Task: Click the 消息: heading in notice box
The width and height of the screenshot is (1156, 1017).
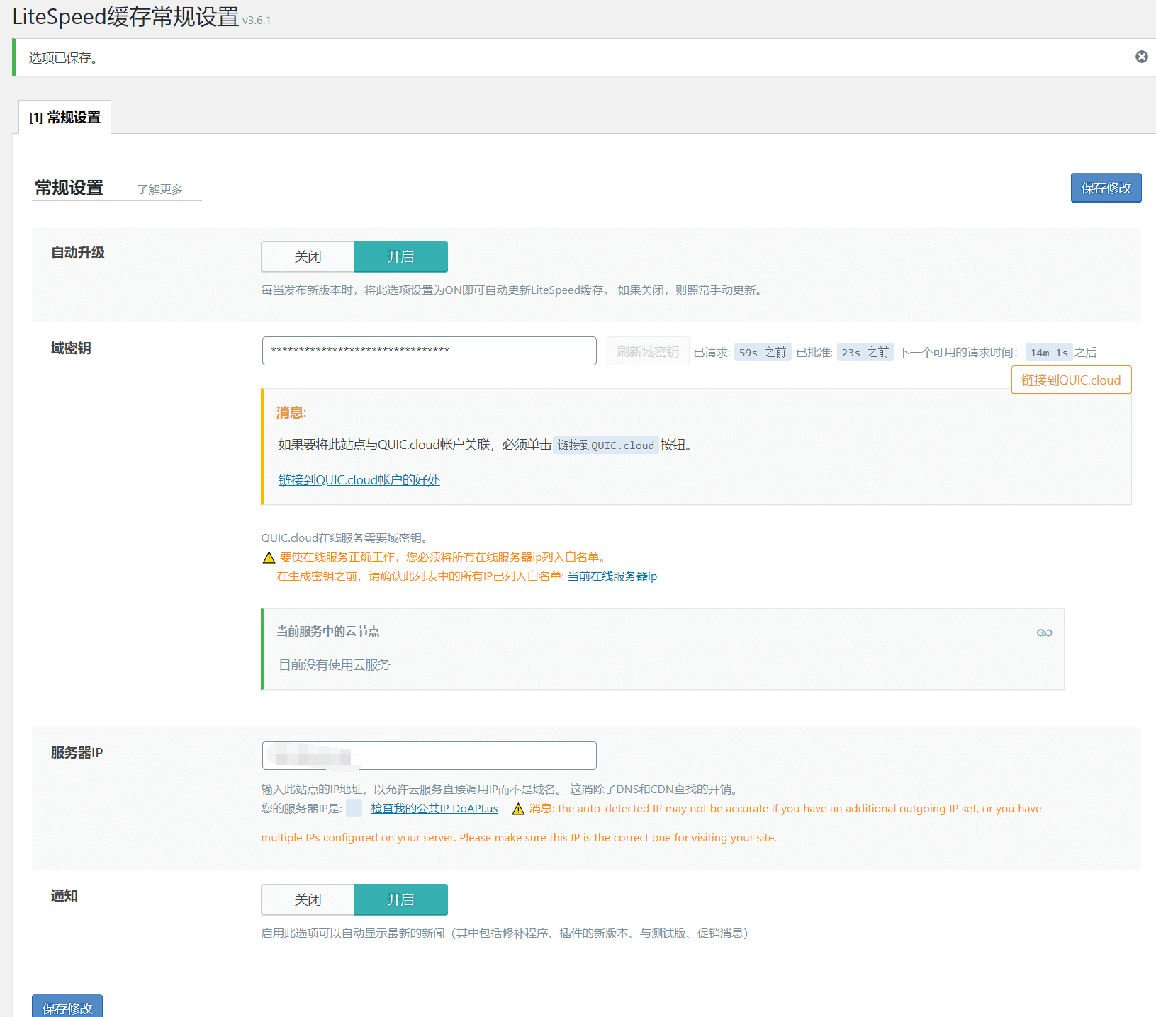Action: [291, 412]
